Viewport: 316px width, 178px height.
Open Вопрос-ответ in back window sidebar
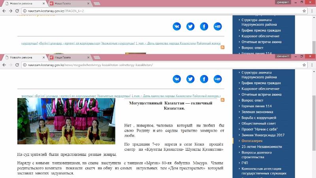(252, 48)
